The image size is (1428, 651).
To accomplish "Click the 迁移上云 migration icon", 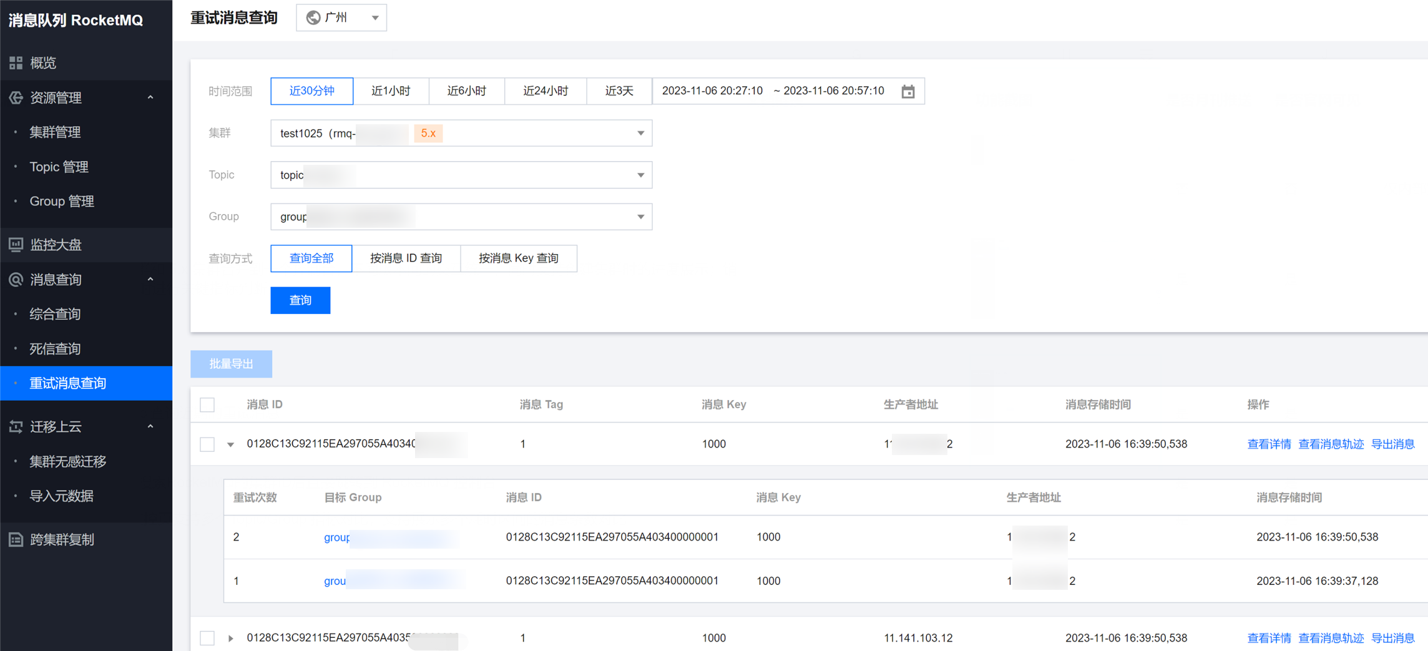I will coord(16,426).
